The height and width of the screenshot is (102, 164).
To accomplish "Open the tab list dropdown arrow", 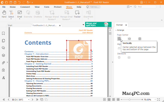I will click(83, 25).
